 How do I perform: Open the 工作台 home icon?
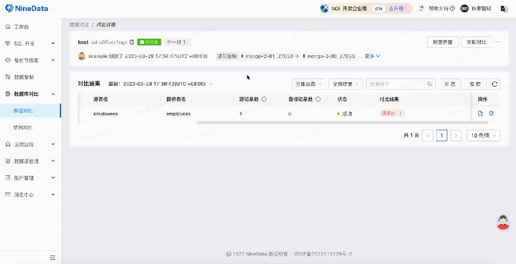[x=8, y=27]
